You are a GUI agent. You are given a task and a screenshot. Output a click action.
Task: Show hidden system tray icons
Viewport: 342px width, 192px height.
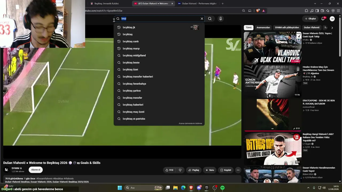click(x=308, y=188)
